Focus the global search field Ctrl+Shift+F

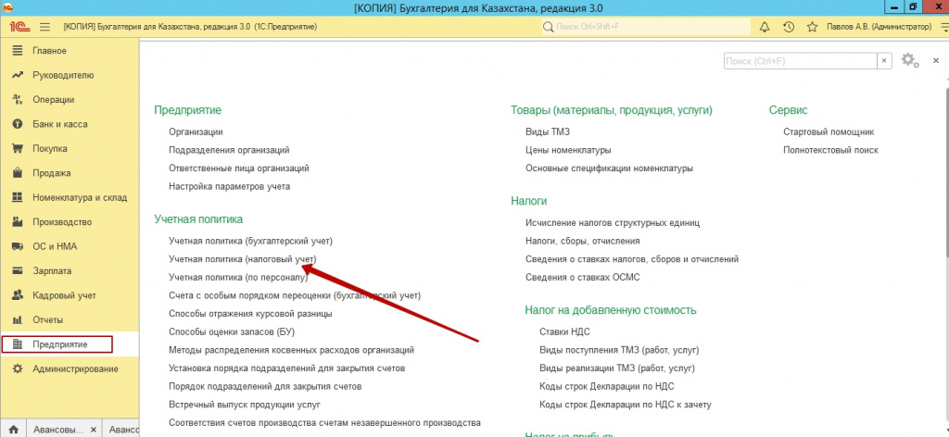[645, 27]
